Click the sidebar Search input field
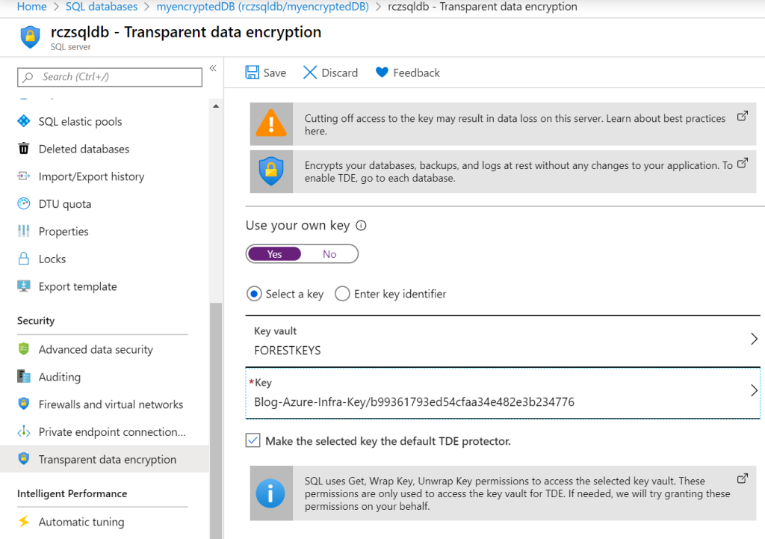The image size is (765, 539). coord(110,77)
